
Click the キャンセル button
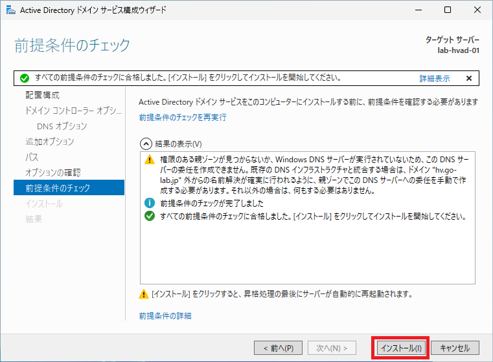click(455, 348)
